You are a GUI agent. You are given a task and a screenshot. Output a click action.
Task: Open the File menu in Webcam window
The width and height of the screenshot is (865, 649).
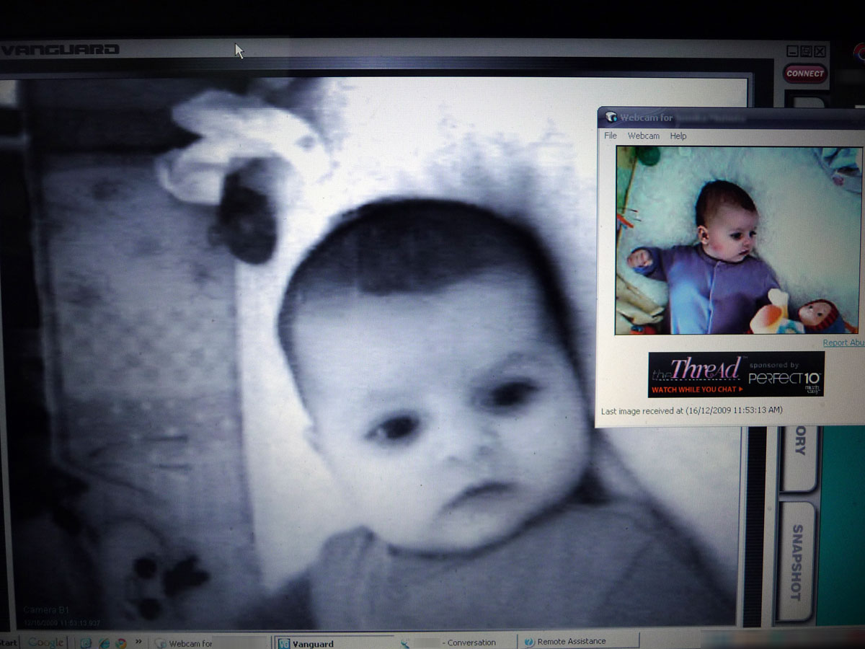pos(611,136)
